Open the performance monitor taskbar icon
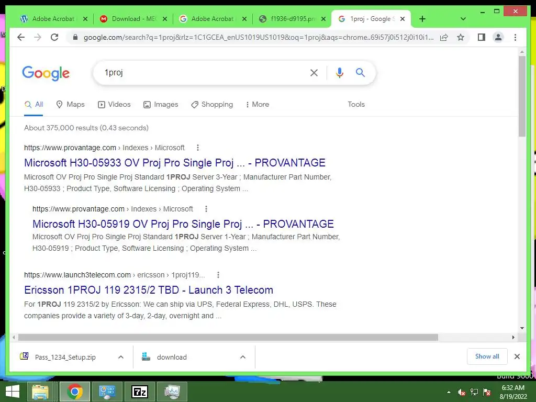 coord(172,392)
